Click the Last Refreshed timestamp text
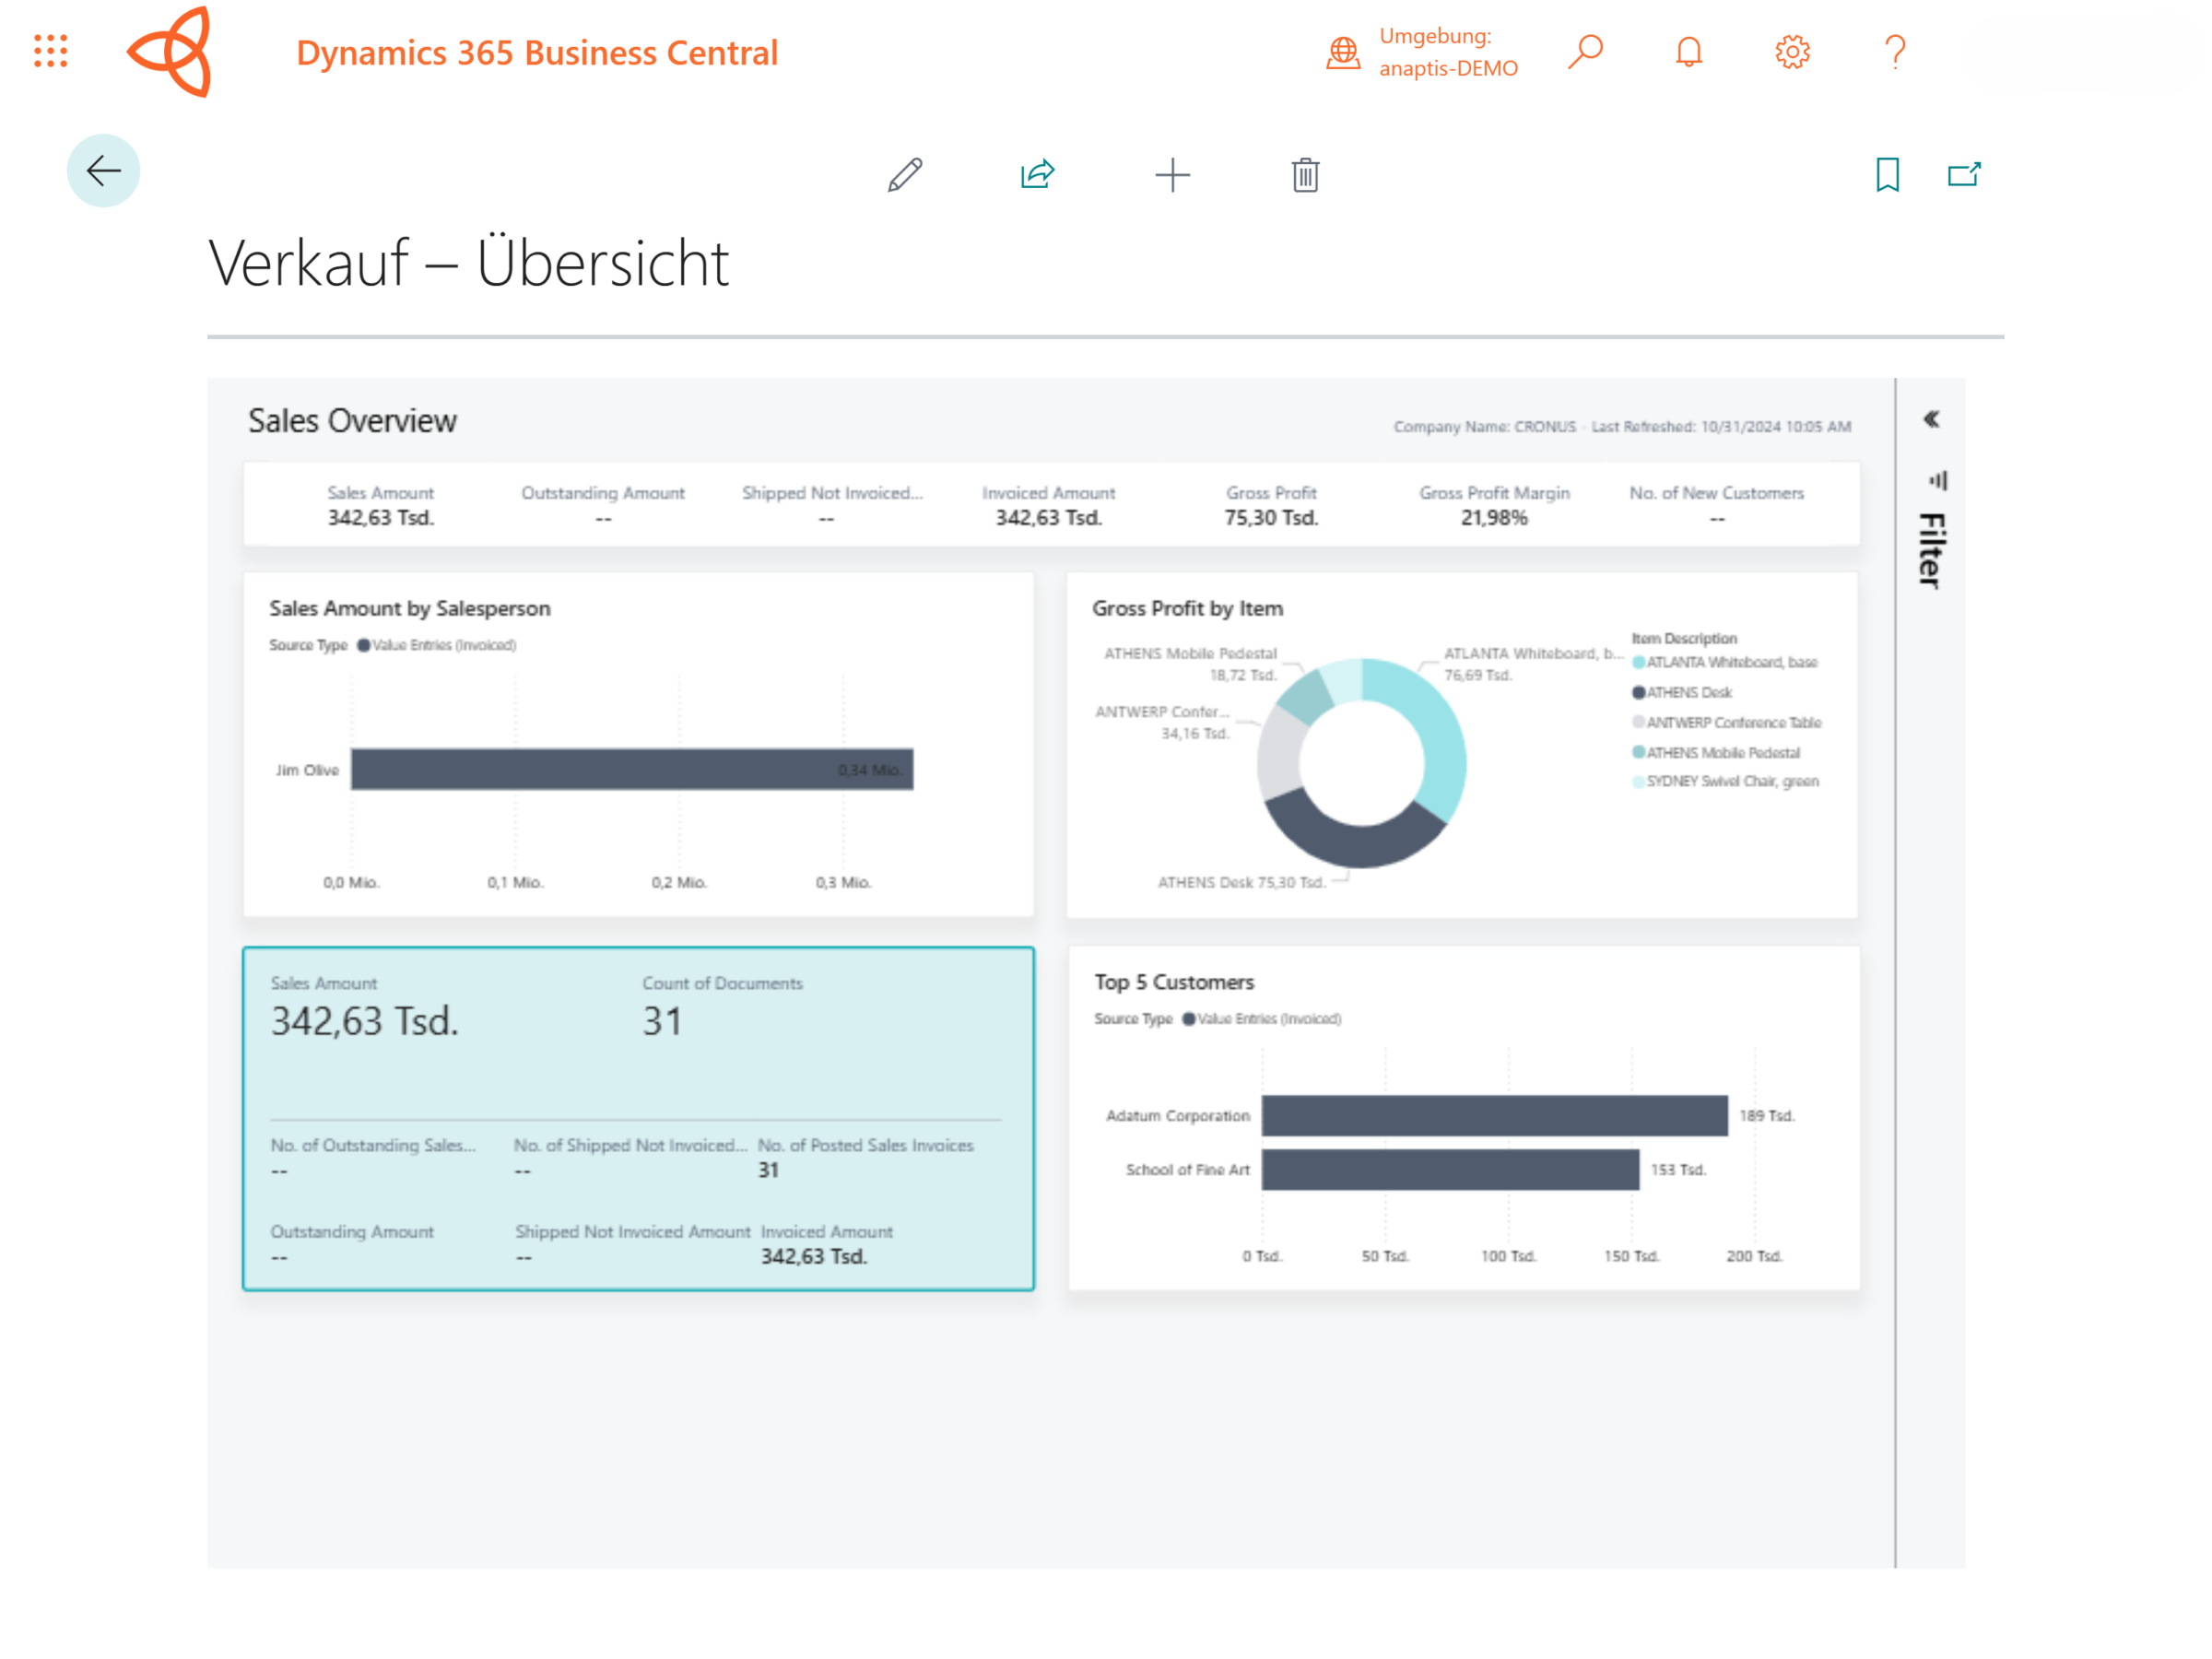The width and height of the screenshot is (2212, 1659). click(1721, 426)
